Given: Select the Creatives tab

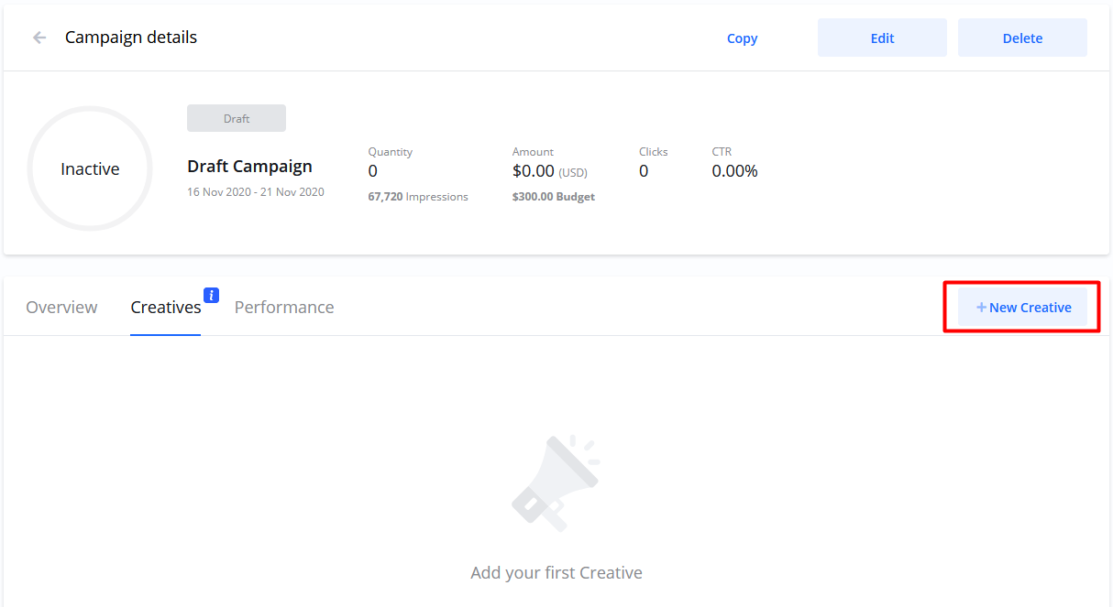Looking at the screenshot, I should (x=166, y=308).
